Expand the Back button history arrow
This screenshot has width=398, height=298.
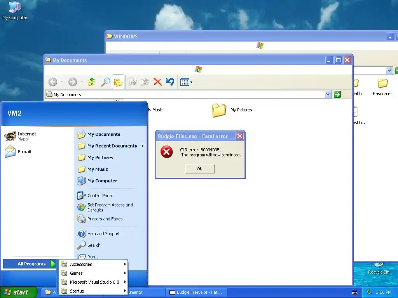[x=62, y=82]
